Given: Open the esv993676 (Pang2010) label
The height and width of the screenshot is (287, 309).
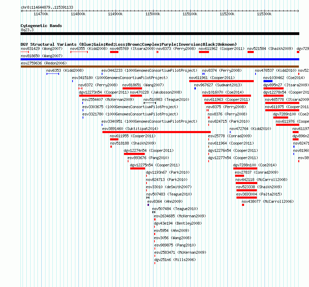Looking at the screenshot, I should click(x=148, y=158).
